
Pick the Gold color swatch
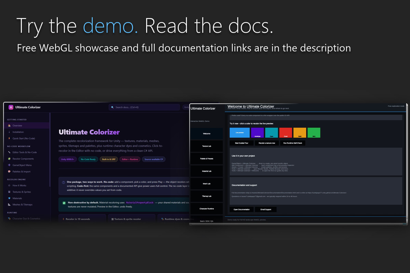click(300, 133)
